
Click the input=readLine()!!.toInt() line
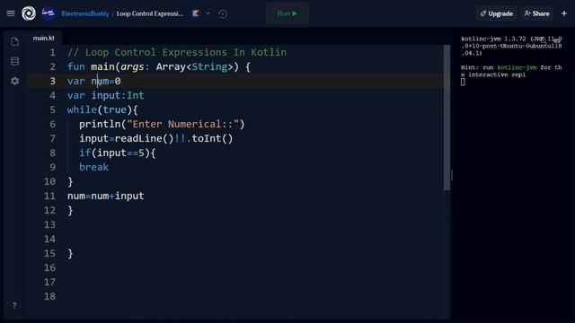pyautogui.click(x=156, y=138)
